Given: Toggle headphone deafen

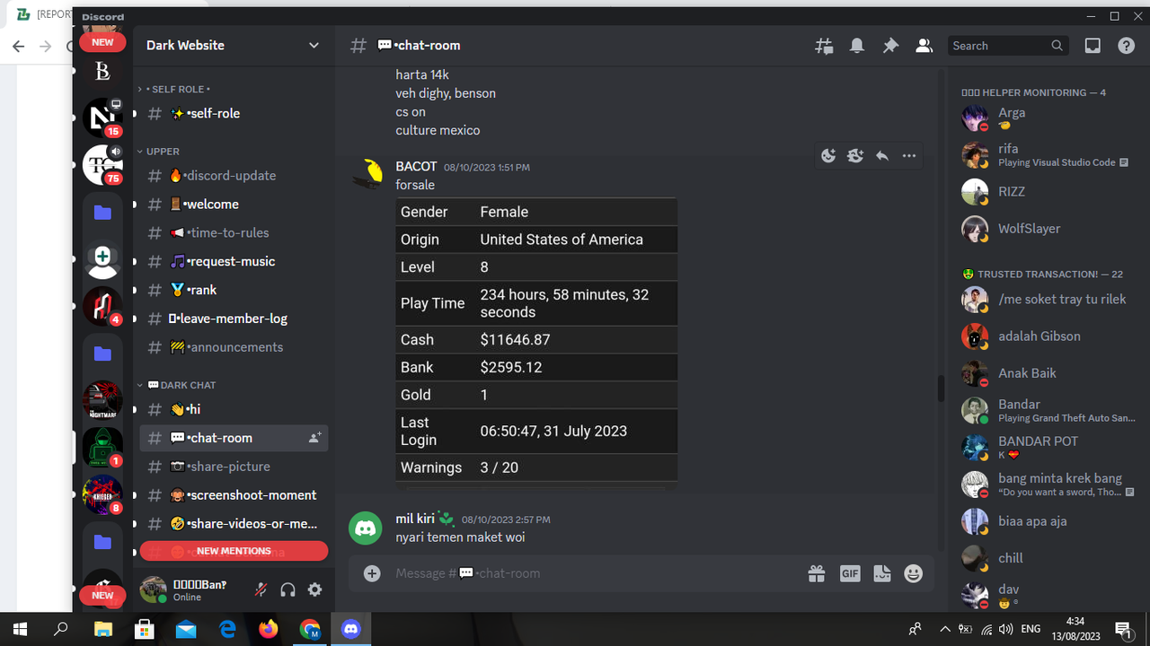Looking at the screenshot, I should pos(288,589).
